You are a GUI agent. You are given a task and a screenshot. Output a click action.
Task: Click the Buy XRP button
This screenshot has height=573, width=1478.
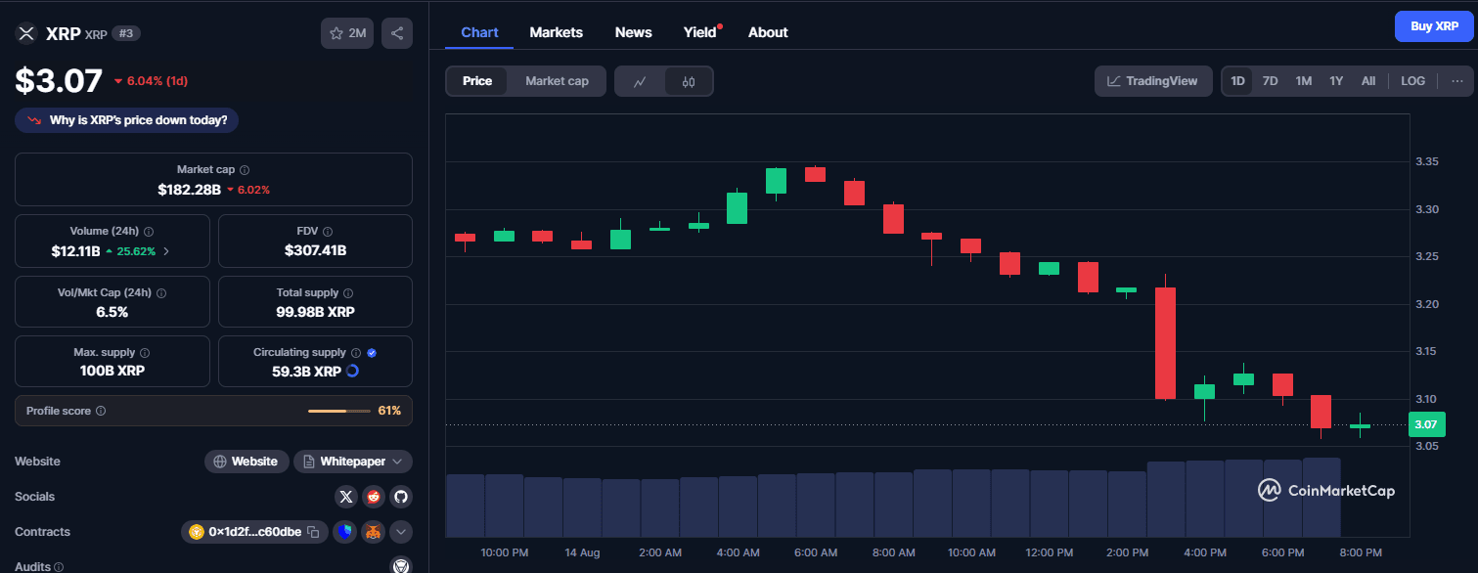pos(1434,26)
